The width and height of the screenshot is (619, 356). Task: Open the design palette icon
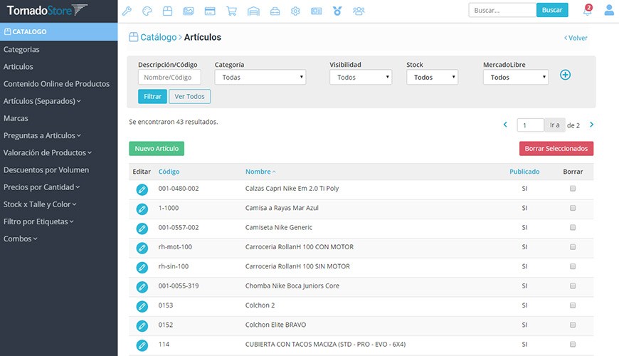tap(147, 11)
